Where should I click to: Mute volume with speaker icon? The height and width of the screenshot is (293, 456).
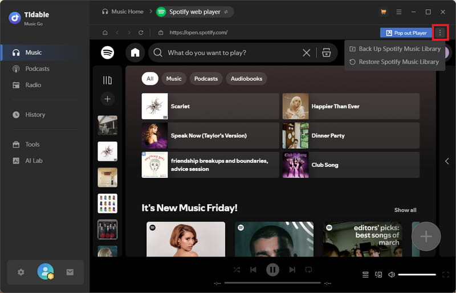click(x=392, y=274)
